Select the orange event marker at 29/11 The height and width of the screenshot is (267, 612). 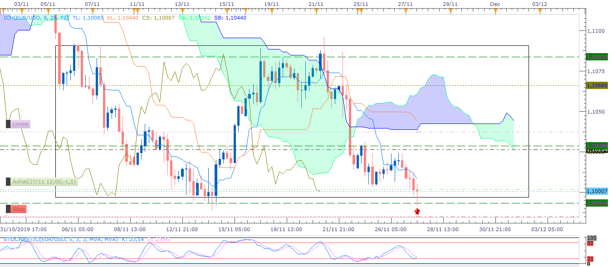(x=450, y=11)
